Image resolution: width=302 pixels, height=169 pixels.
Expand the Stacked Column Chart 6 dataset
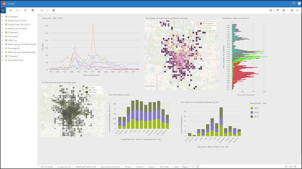2,21
